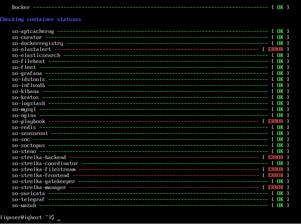301x224 pixels.
Task: Click the OK status for so-elasticsearch
Action: point(280,56)
